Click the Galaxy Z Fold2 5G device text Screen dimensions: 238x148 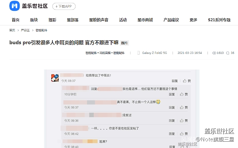154,53
